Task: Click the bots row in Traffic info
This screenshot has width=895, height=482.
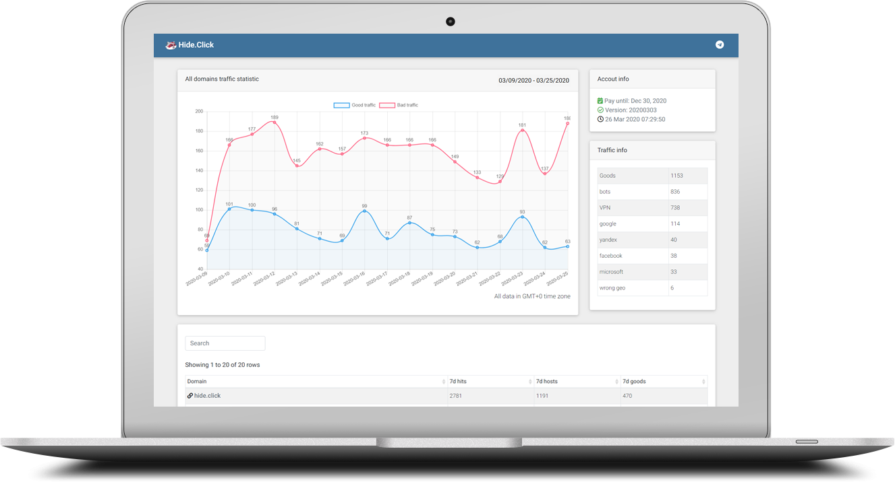Action: tap(652, 192)
